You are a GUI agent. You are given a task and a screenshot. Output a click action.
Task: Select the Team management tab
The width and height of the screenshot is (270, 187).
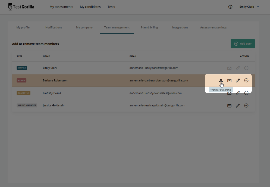117,27
